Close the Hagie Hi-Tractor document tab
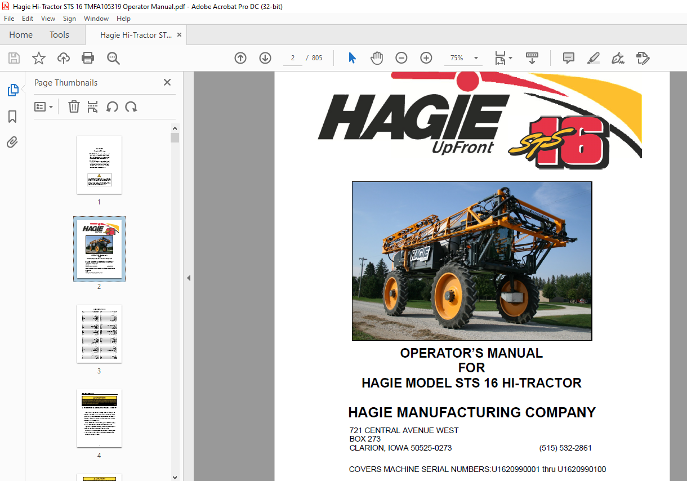Viewport: 687px width, 481px height. click(179, 35)
